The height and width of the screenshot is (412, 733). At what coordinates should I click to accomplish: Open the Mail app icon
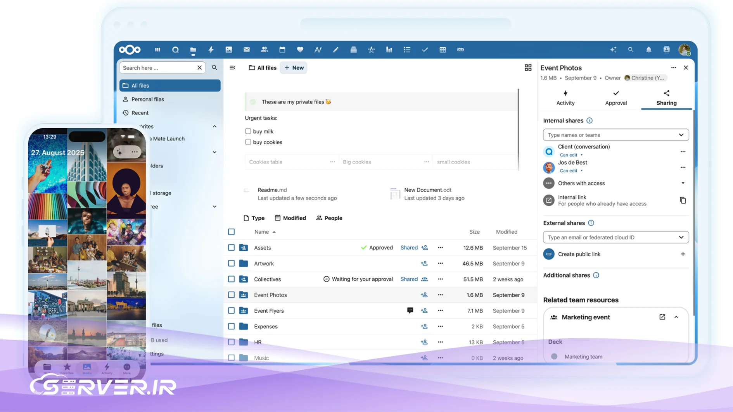(x=247, y=50)
